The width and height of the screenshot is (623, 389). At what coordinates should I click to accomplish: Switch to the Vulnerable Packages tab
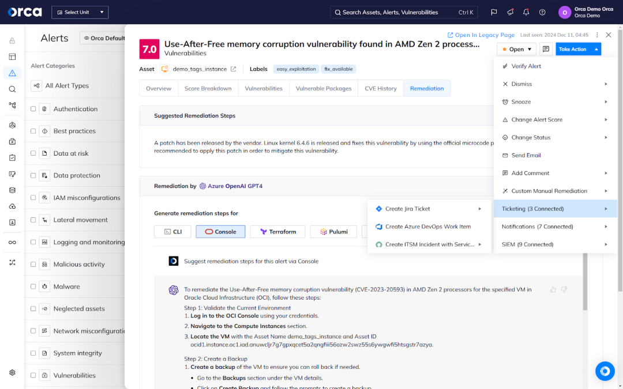point(324,89)
